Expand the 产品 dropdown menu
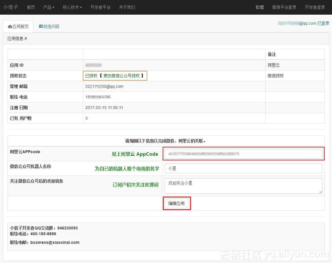This screenshot has height=263, width=332. coord(49,7)
